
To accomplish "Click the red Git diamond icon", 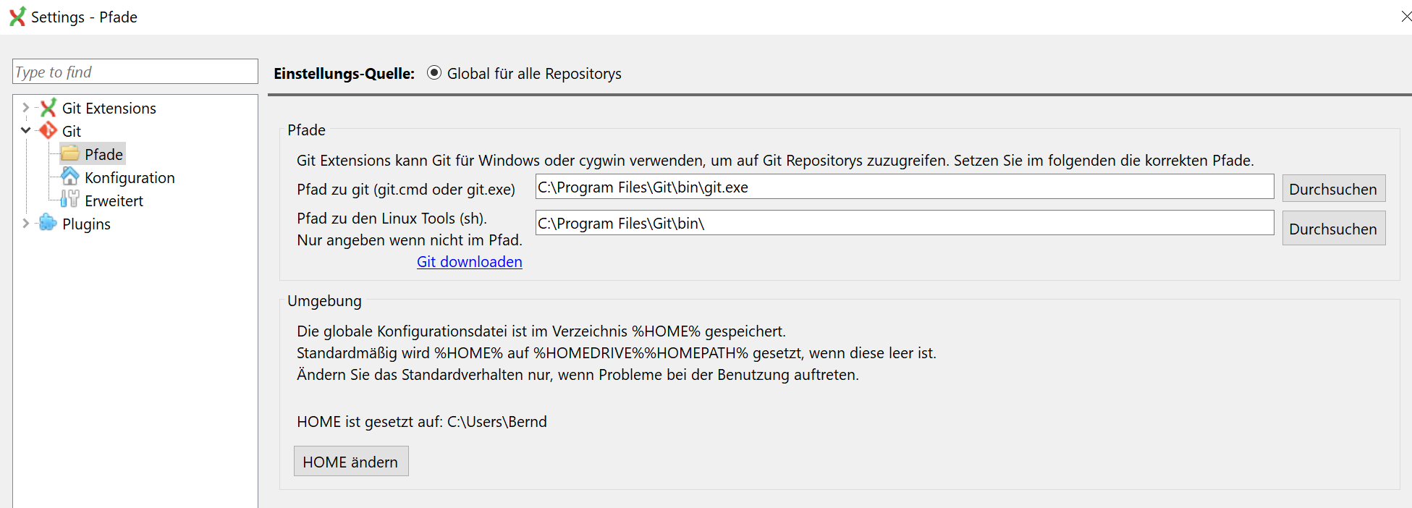I will [47, 131].
